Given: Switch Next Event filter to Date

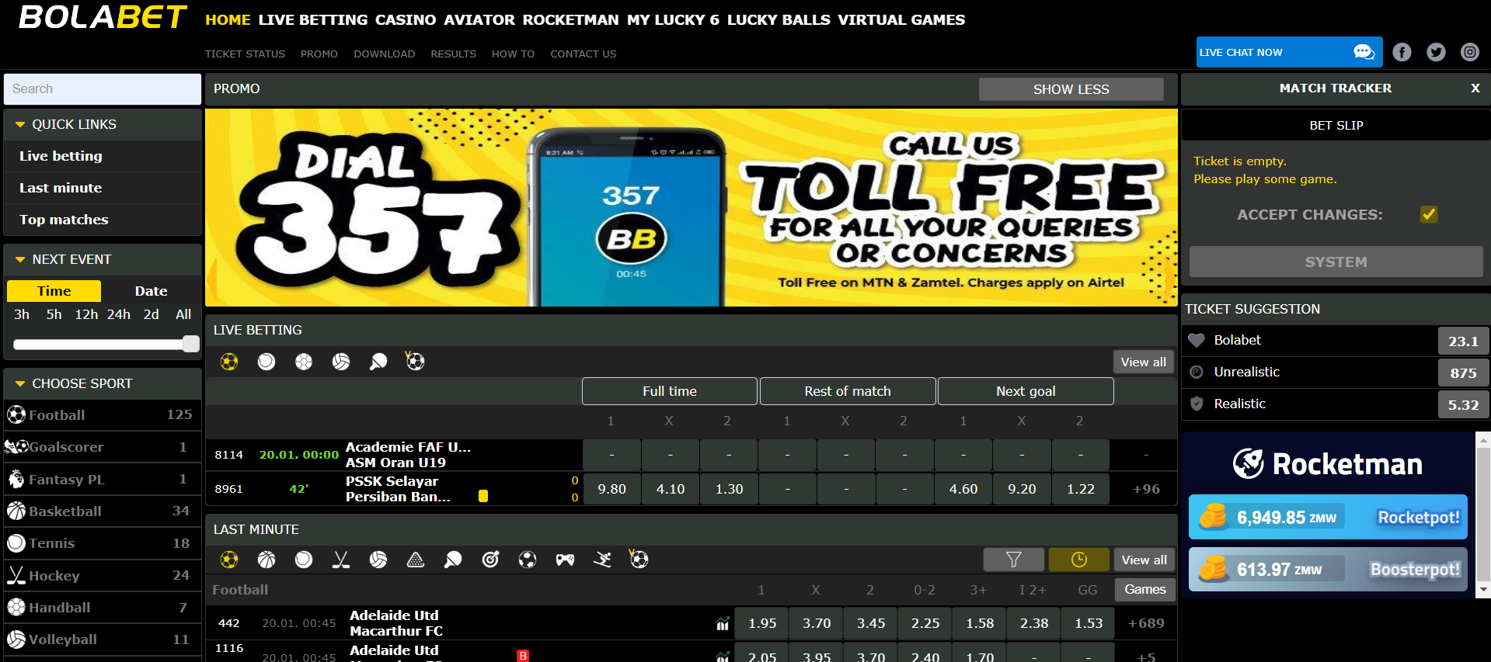Looking at the screenshot, I should pos(151,291).
